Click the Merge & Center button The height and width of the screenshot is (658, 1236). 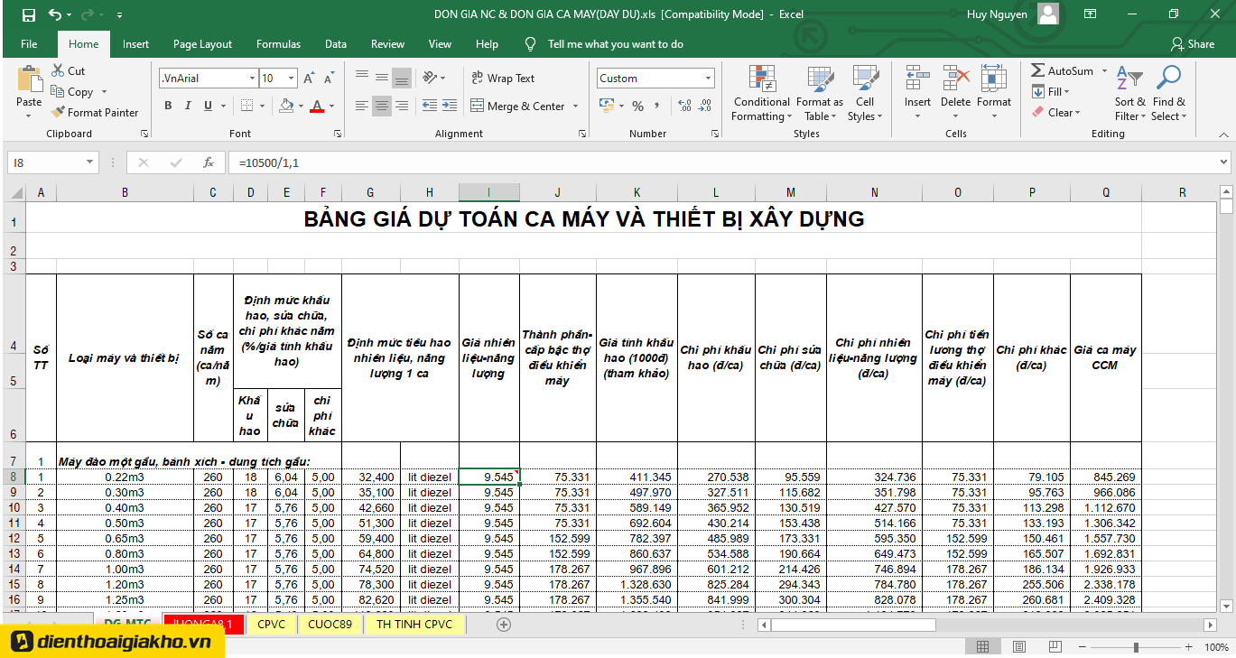pos(517,107)
